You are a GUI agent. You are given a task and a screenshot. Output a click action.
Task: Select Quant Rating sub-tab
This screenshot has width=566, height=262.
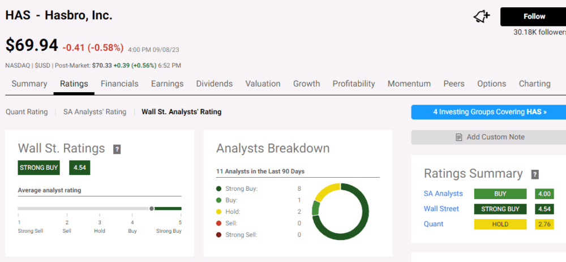pos(27,112)
